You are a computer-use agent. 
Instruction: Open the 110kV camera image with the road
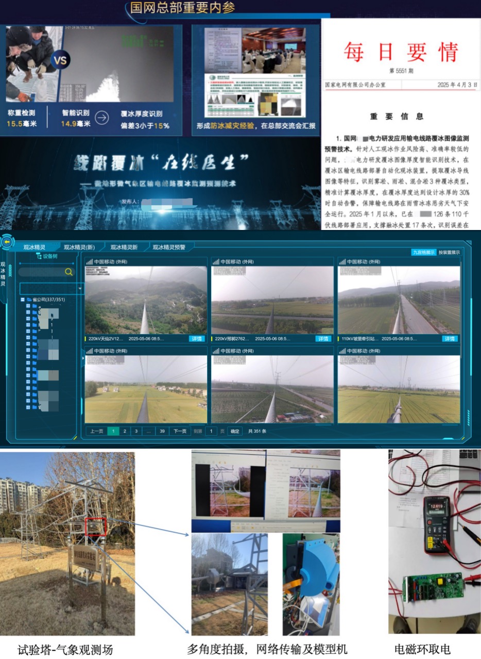tap(399, 300)
